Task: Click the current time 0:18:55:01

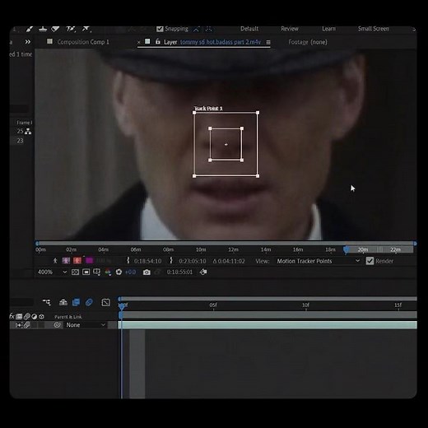Action: [x=179, y=272]
